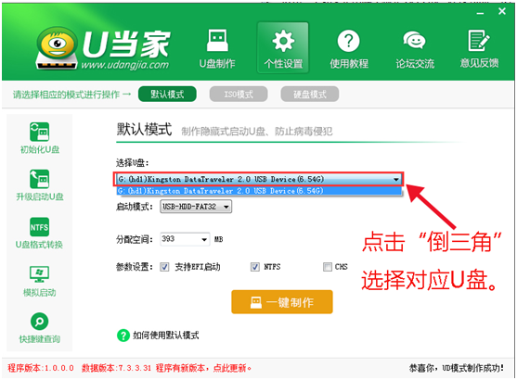Open 如何使用默认模式 help link
Image resolution: width=517 pixels, height=380 pixels.
(166, 336)
